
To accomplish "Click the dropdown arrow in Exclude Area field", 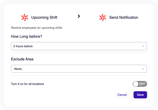I will pyautogui.click(x=143, y=69).
